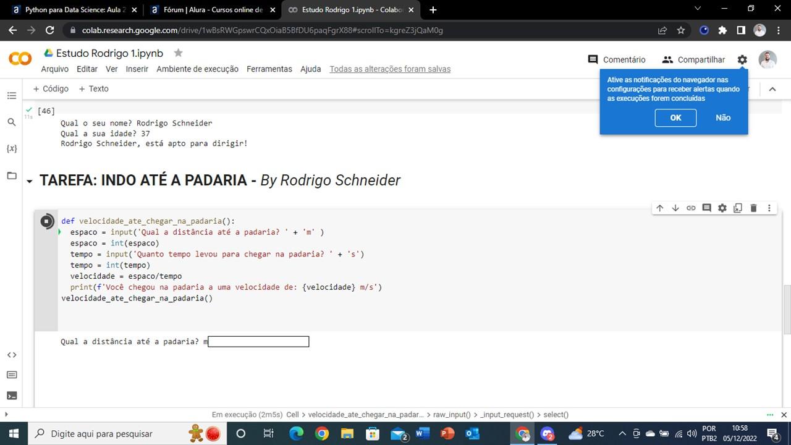Open a new browser tab

pyautogui.click(x=433, y=10)
